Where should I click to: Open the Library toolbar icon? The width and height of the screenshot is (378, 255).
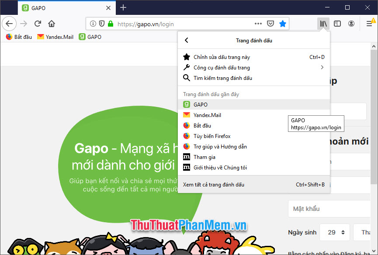[323, 24]
